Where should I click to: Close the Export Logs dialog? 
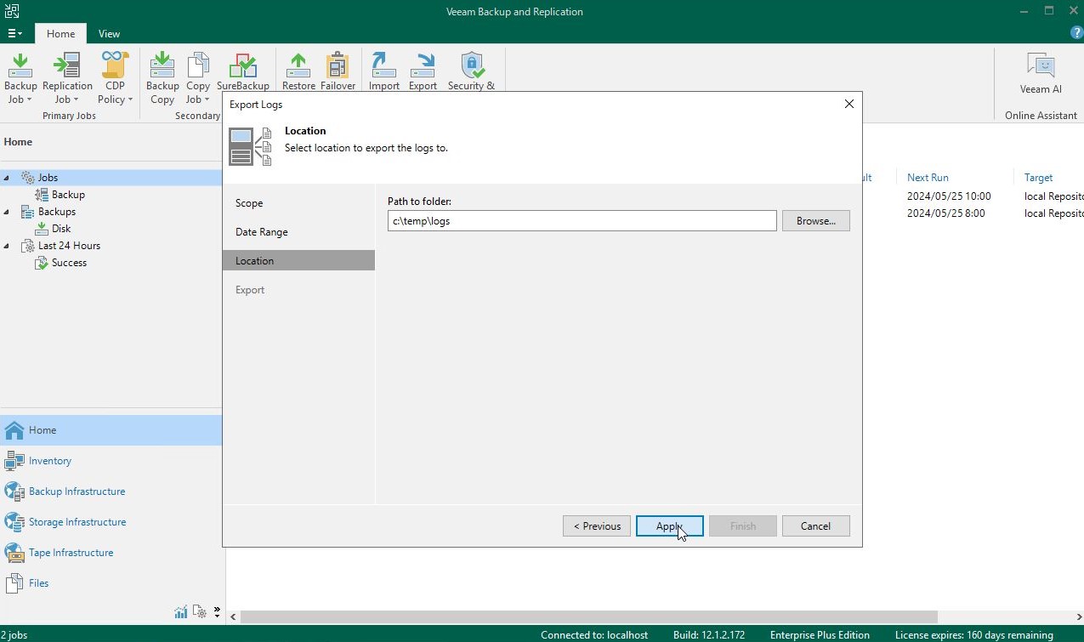pyautogui.click(x=848, y=104)
